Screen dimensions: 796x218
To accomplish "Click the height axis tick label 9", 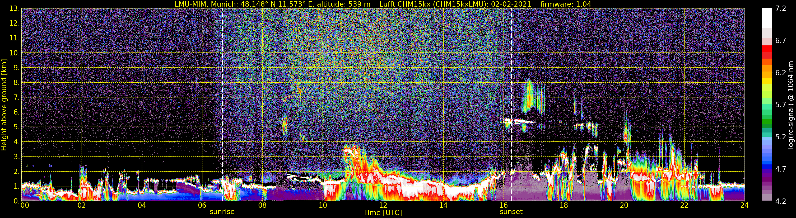I will [17, 68].
